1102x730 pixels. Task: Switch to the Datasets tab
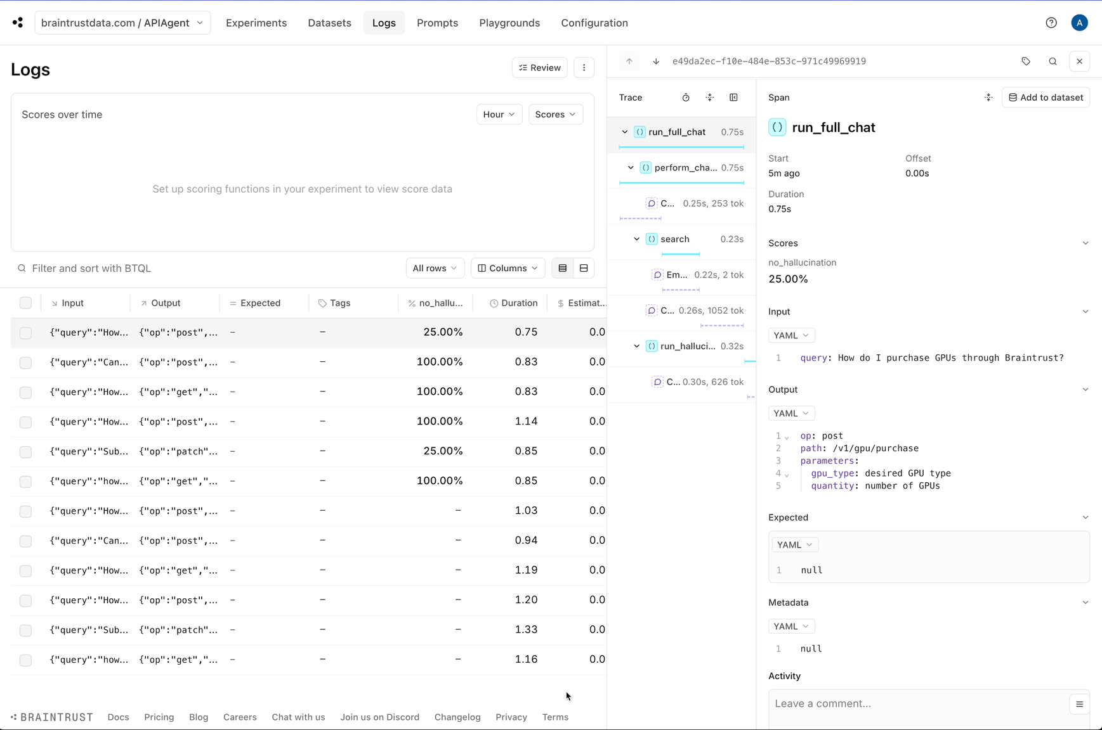(329, 22)
